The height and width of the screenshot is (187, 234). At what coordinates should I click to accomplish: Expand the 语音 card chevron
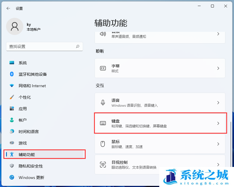tap(218, 103)
